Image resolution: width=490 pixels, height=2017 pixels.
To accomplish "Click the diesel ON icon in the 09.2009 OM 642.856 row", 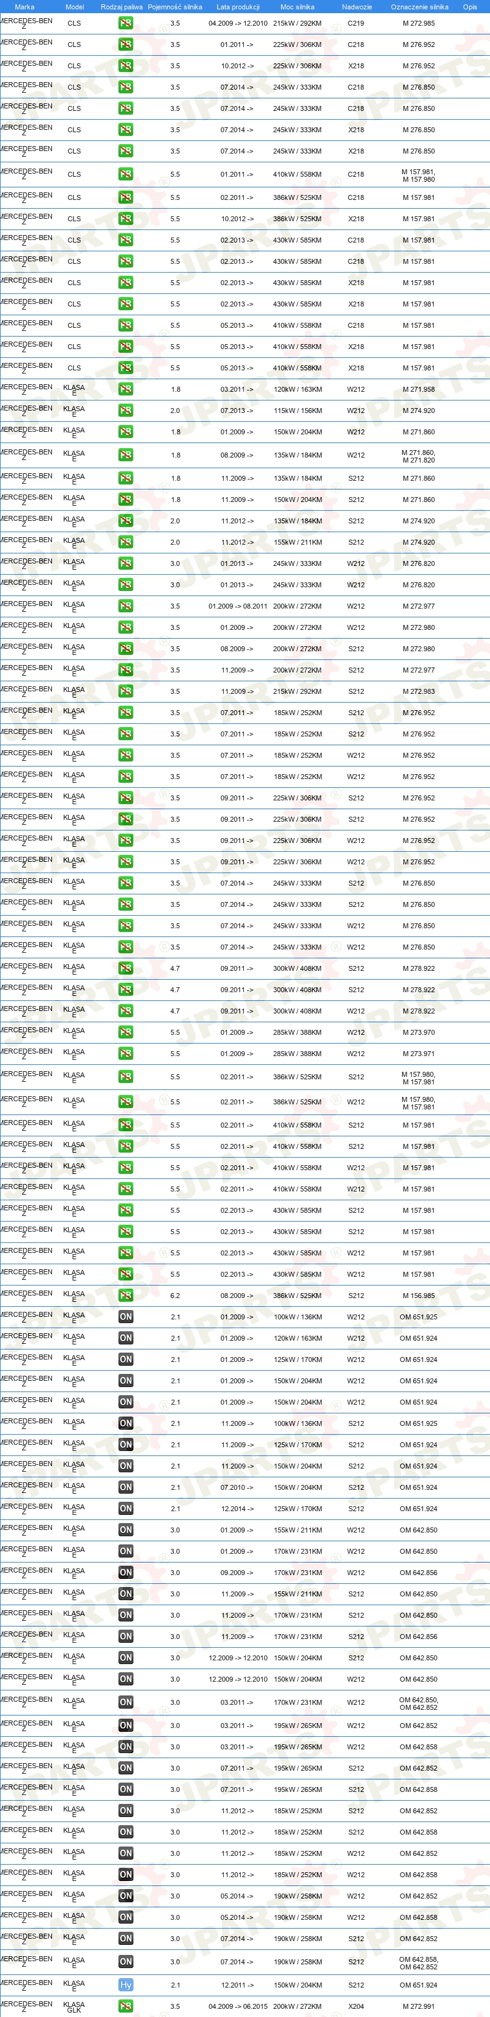I will pyautogui.click(x=125, y=1572).
